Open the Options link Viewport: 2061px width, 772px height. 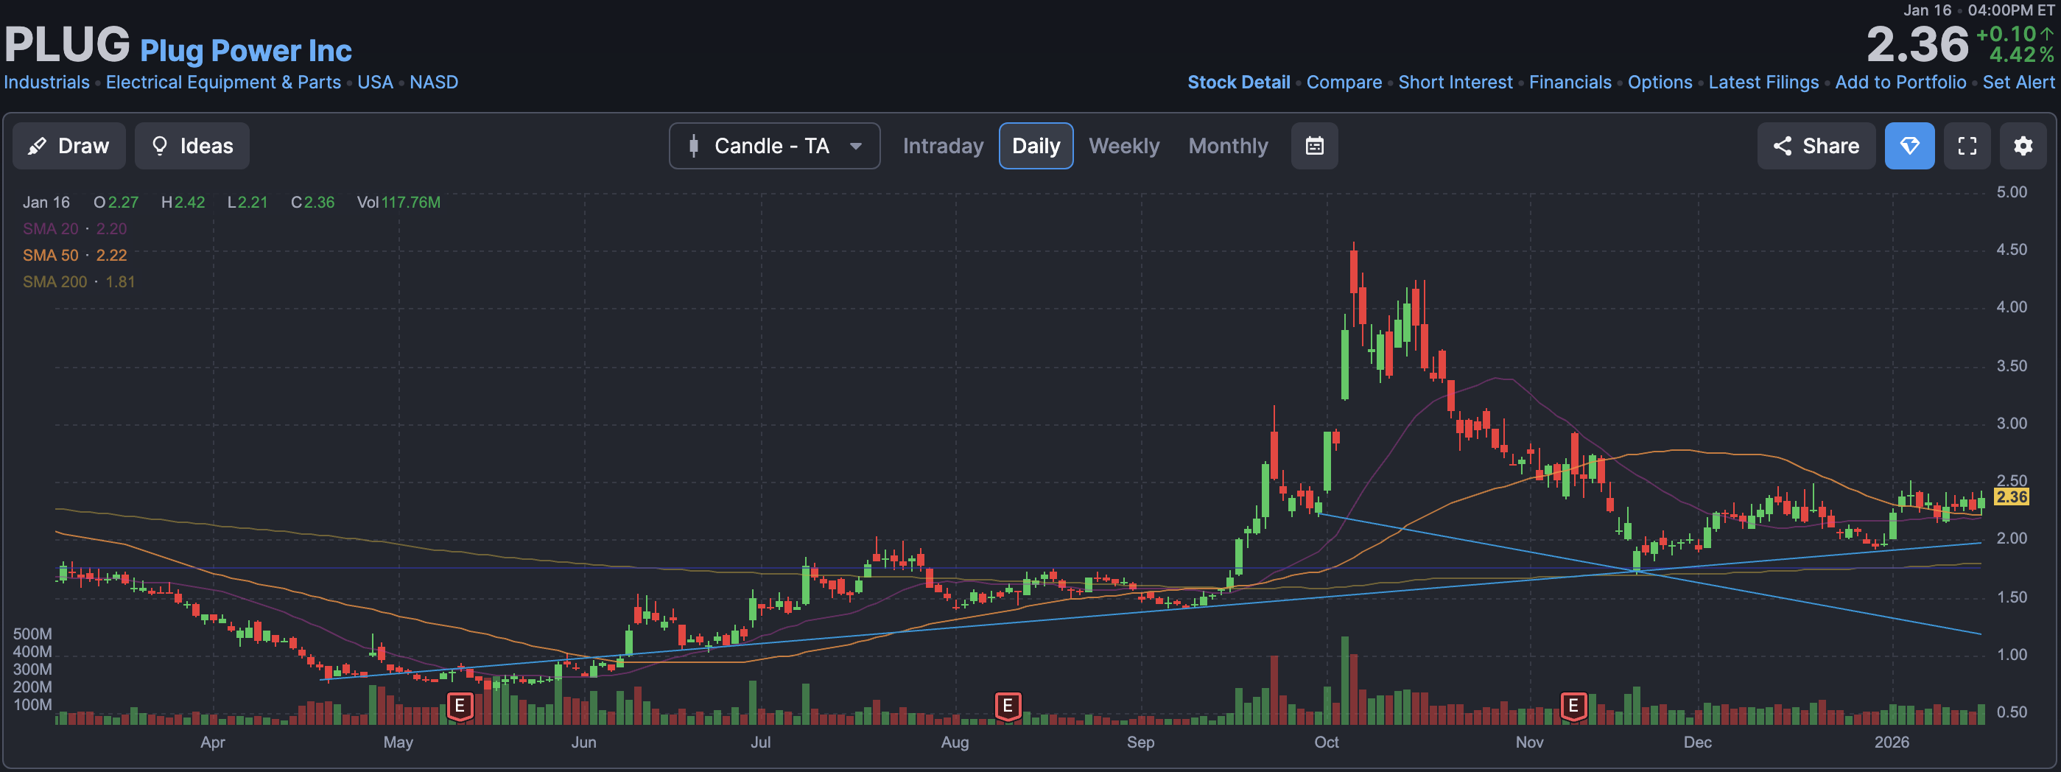(x=1660, y=82)
